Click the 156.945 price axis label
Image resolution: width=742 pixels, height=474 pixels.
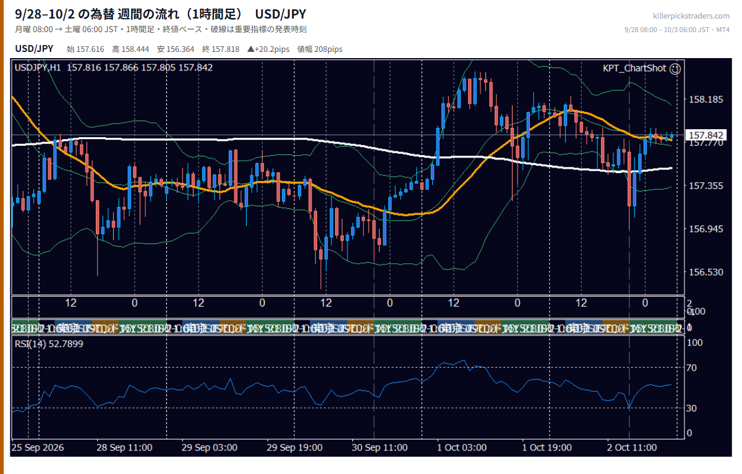[x=706, y=229]
